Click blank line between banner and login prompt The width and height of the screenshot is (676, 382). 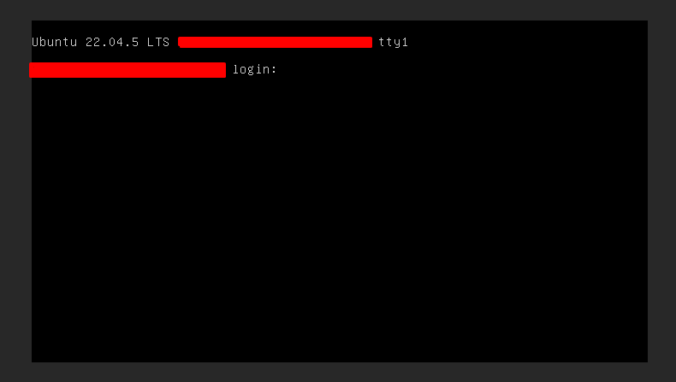click(x=340, y=56)
